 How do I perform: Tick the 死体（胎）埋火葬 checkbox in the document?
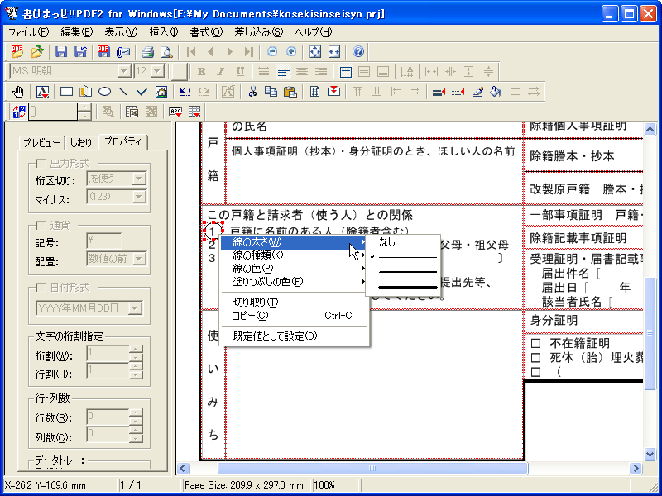click(x=535, y=358)
